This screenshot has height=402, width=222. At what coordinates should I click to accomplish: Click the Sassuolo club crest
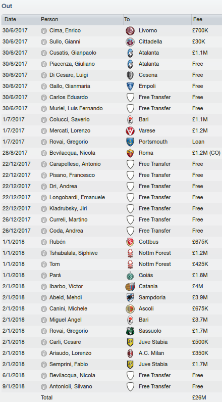130,331
